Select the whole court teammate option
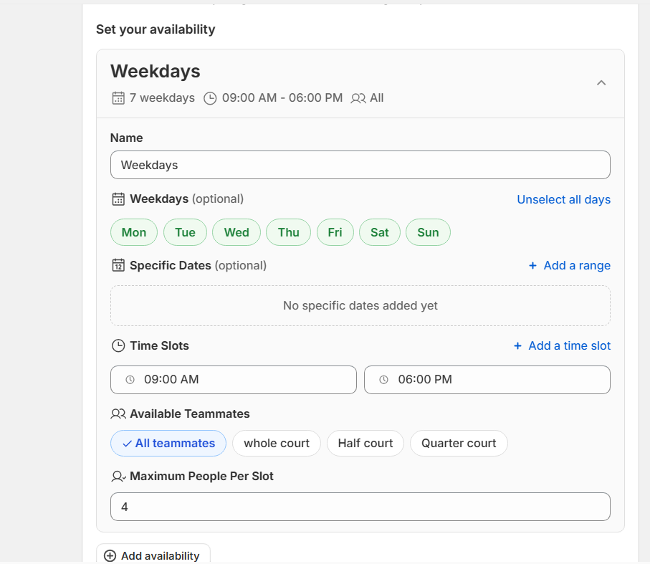 click(x=277, y=443)
